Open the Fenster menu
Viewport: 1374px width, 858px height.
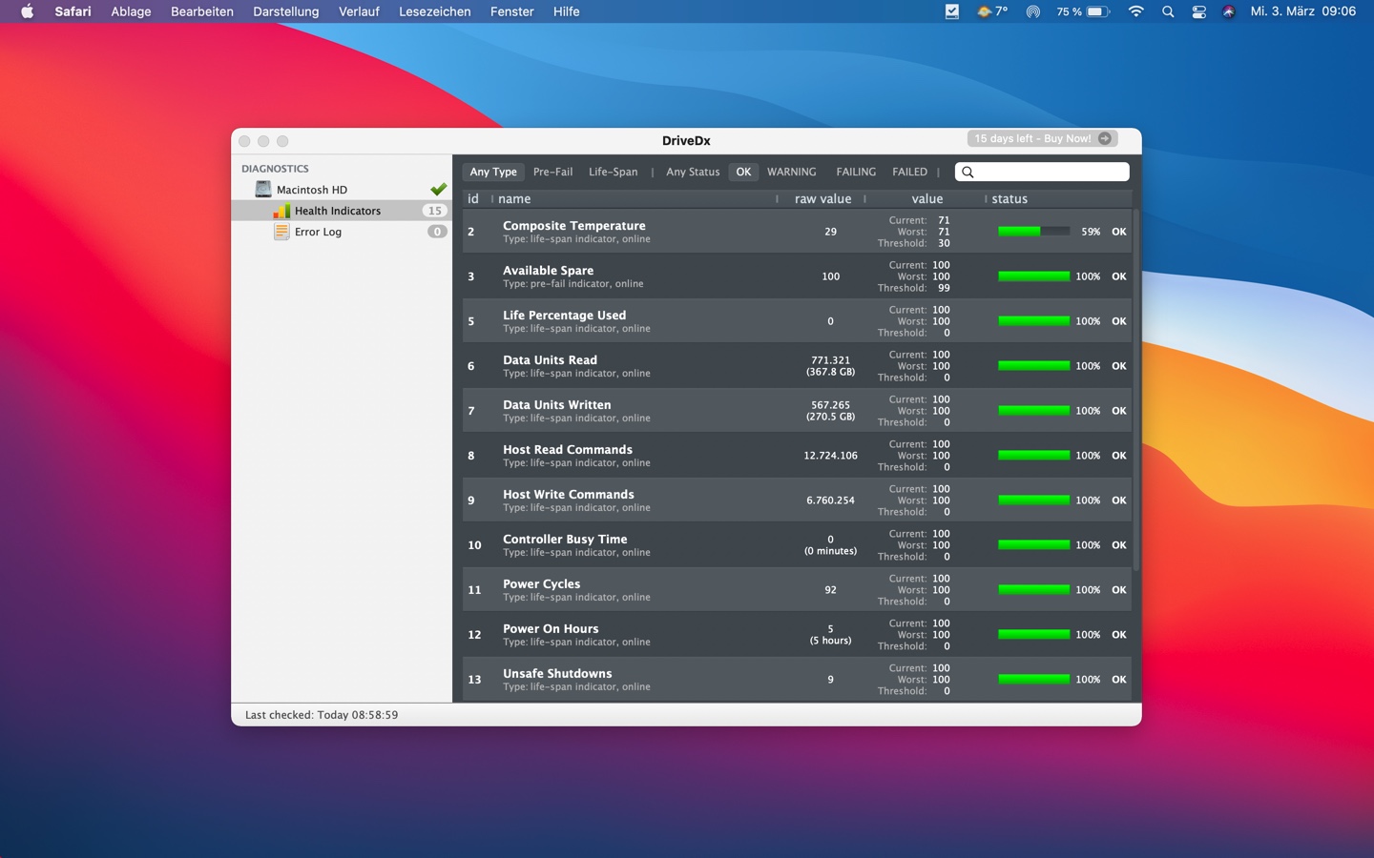coord(512,11)
